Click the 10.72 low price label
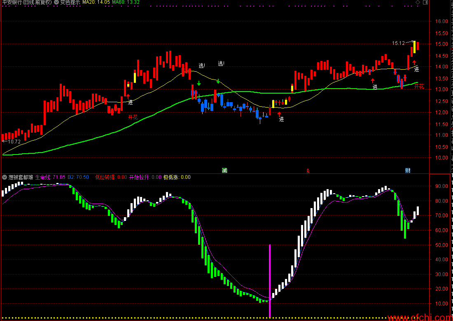The image size is (453, 321). [14, 142]
